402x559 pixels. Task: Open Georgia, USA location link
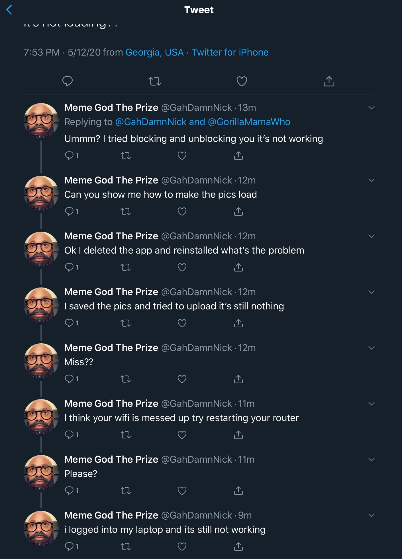tap(154, 52)
